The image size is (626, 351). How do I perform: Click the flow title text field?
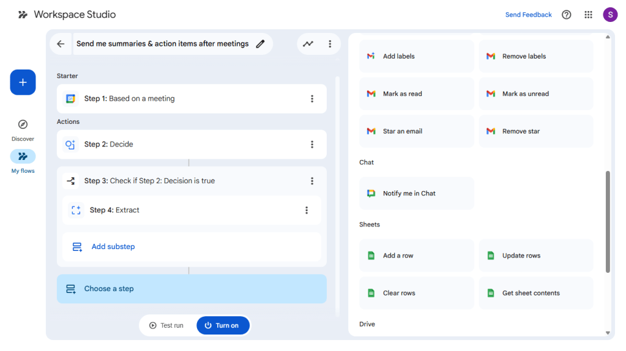pos(163,44)
